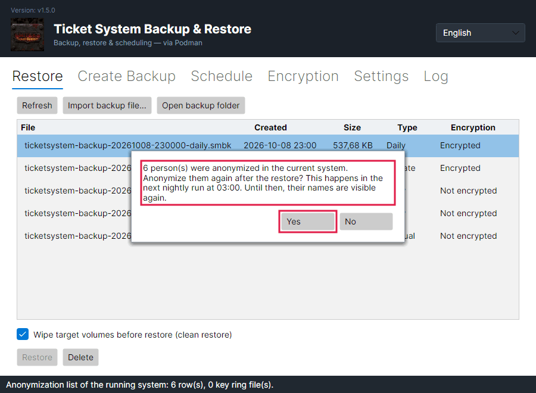The height and width of the screenshot is (393, 536).
Task: Click the anonymization dialog message text
Action: pyautogui.click(x=263, y=183)
